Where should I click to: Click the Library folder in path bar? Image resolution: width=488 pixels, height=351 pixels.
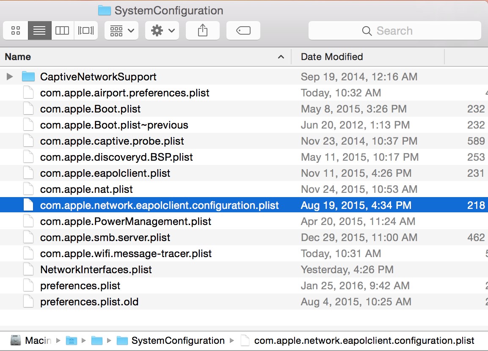click(72, 341)
